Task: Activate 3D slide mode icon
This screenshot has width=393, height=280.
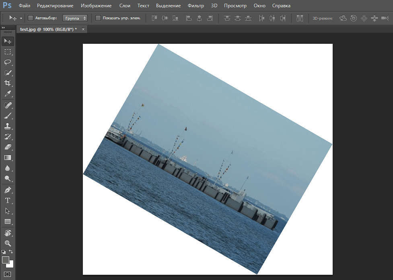Action: click(x=374, y=18)
